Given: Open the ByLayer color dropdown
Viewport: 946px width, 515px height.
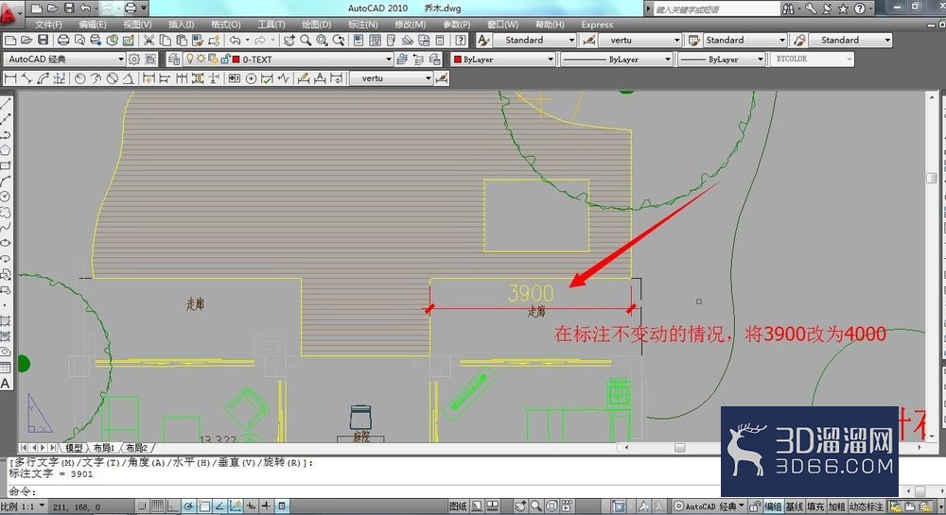Looking at the screenshot, I should pos(502,59).
